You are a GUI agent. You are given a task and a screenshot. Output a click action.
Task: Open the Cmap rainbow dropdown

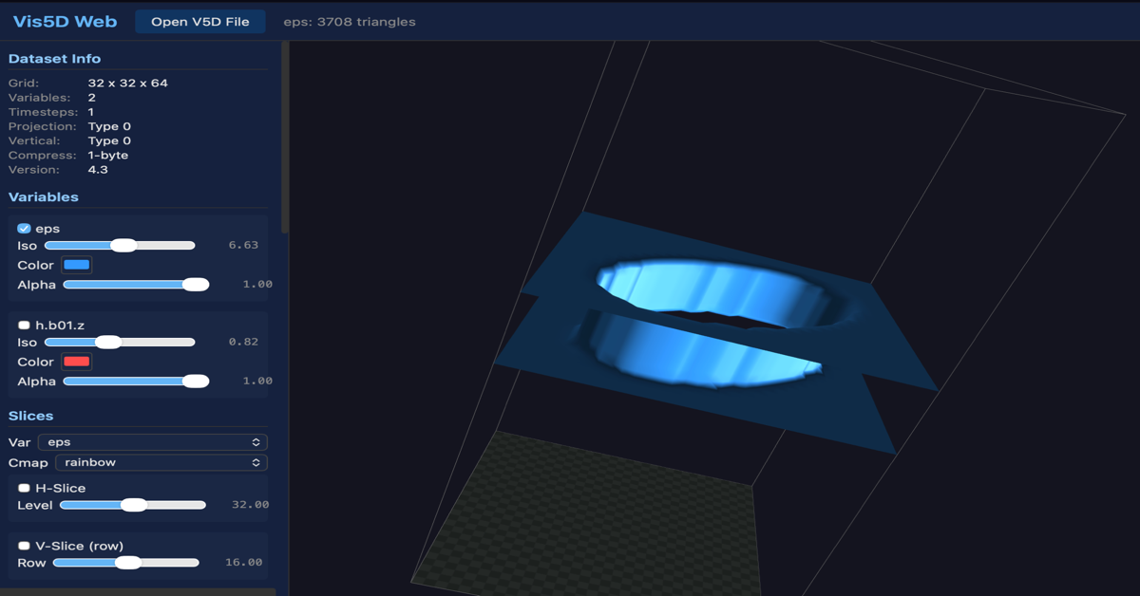161,462
